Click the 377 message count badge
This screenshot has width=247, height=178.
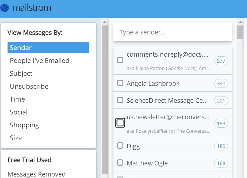click(221, 61)
